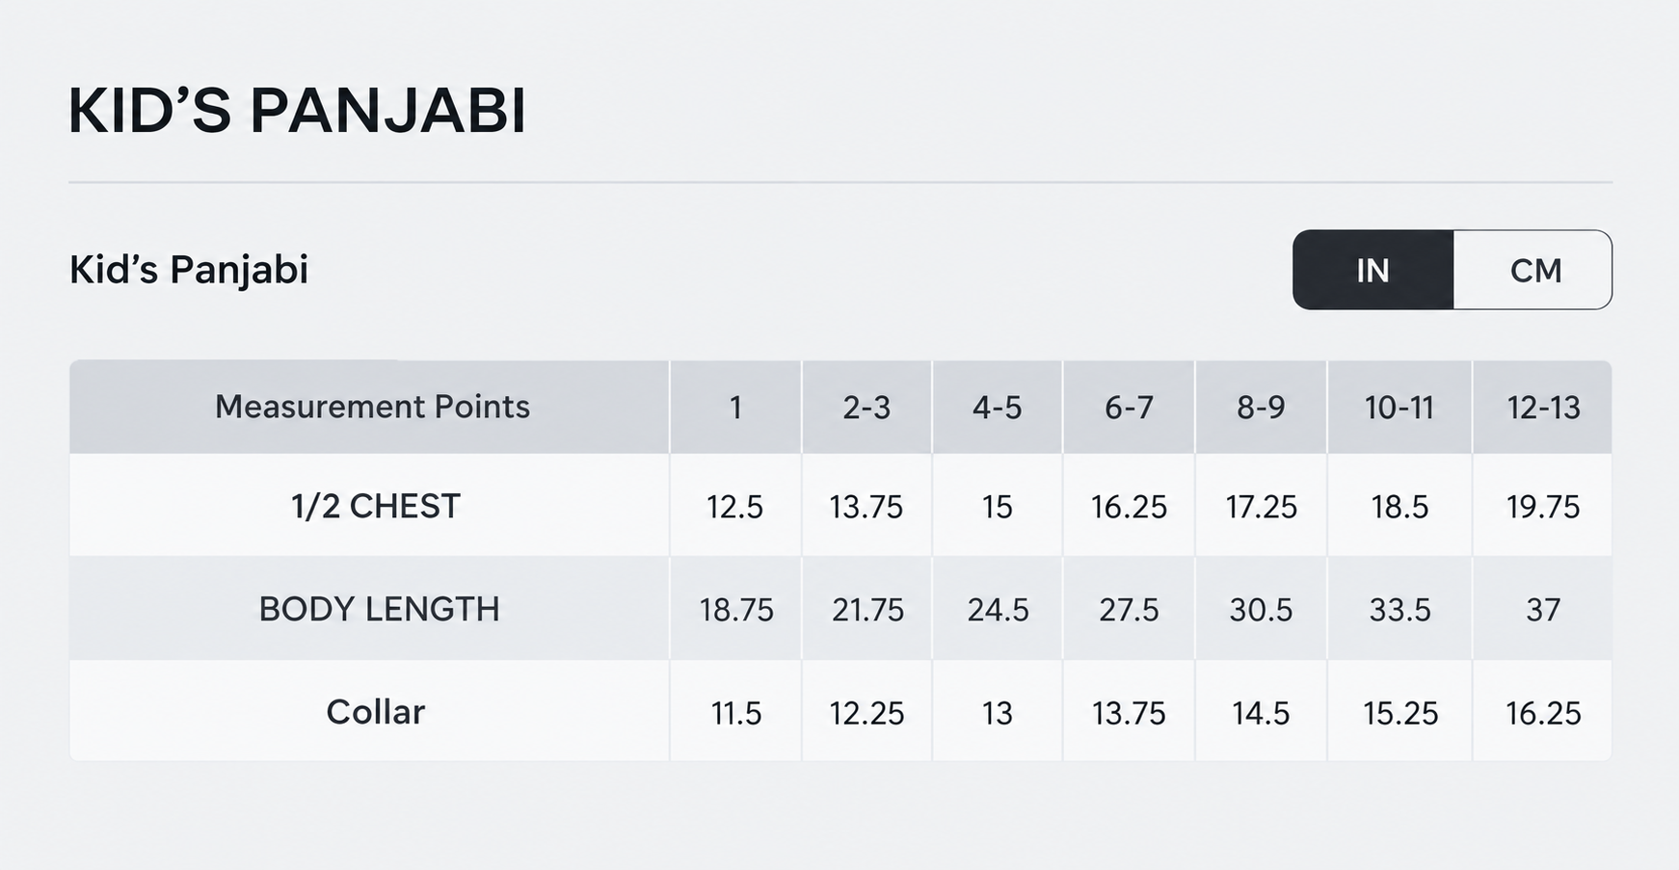The image size is (1679, 870).
Task: Select the 6-7 size column header
Action: [1129, 407]
